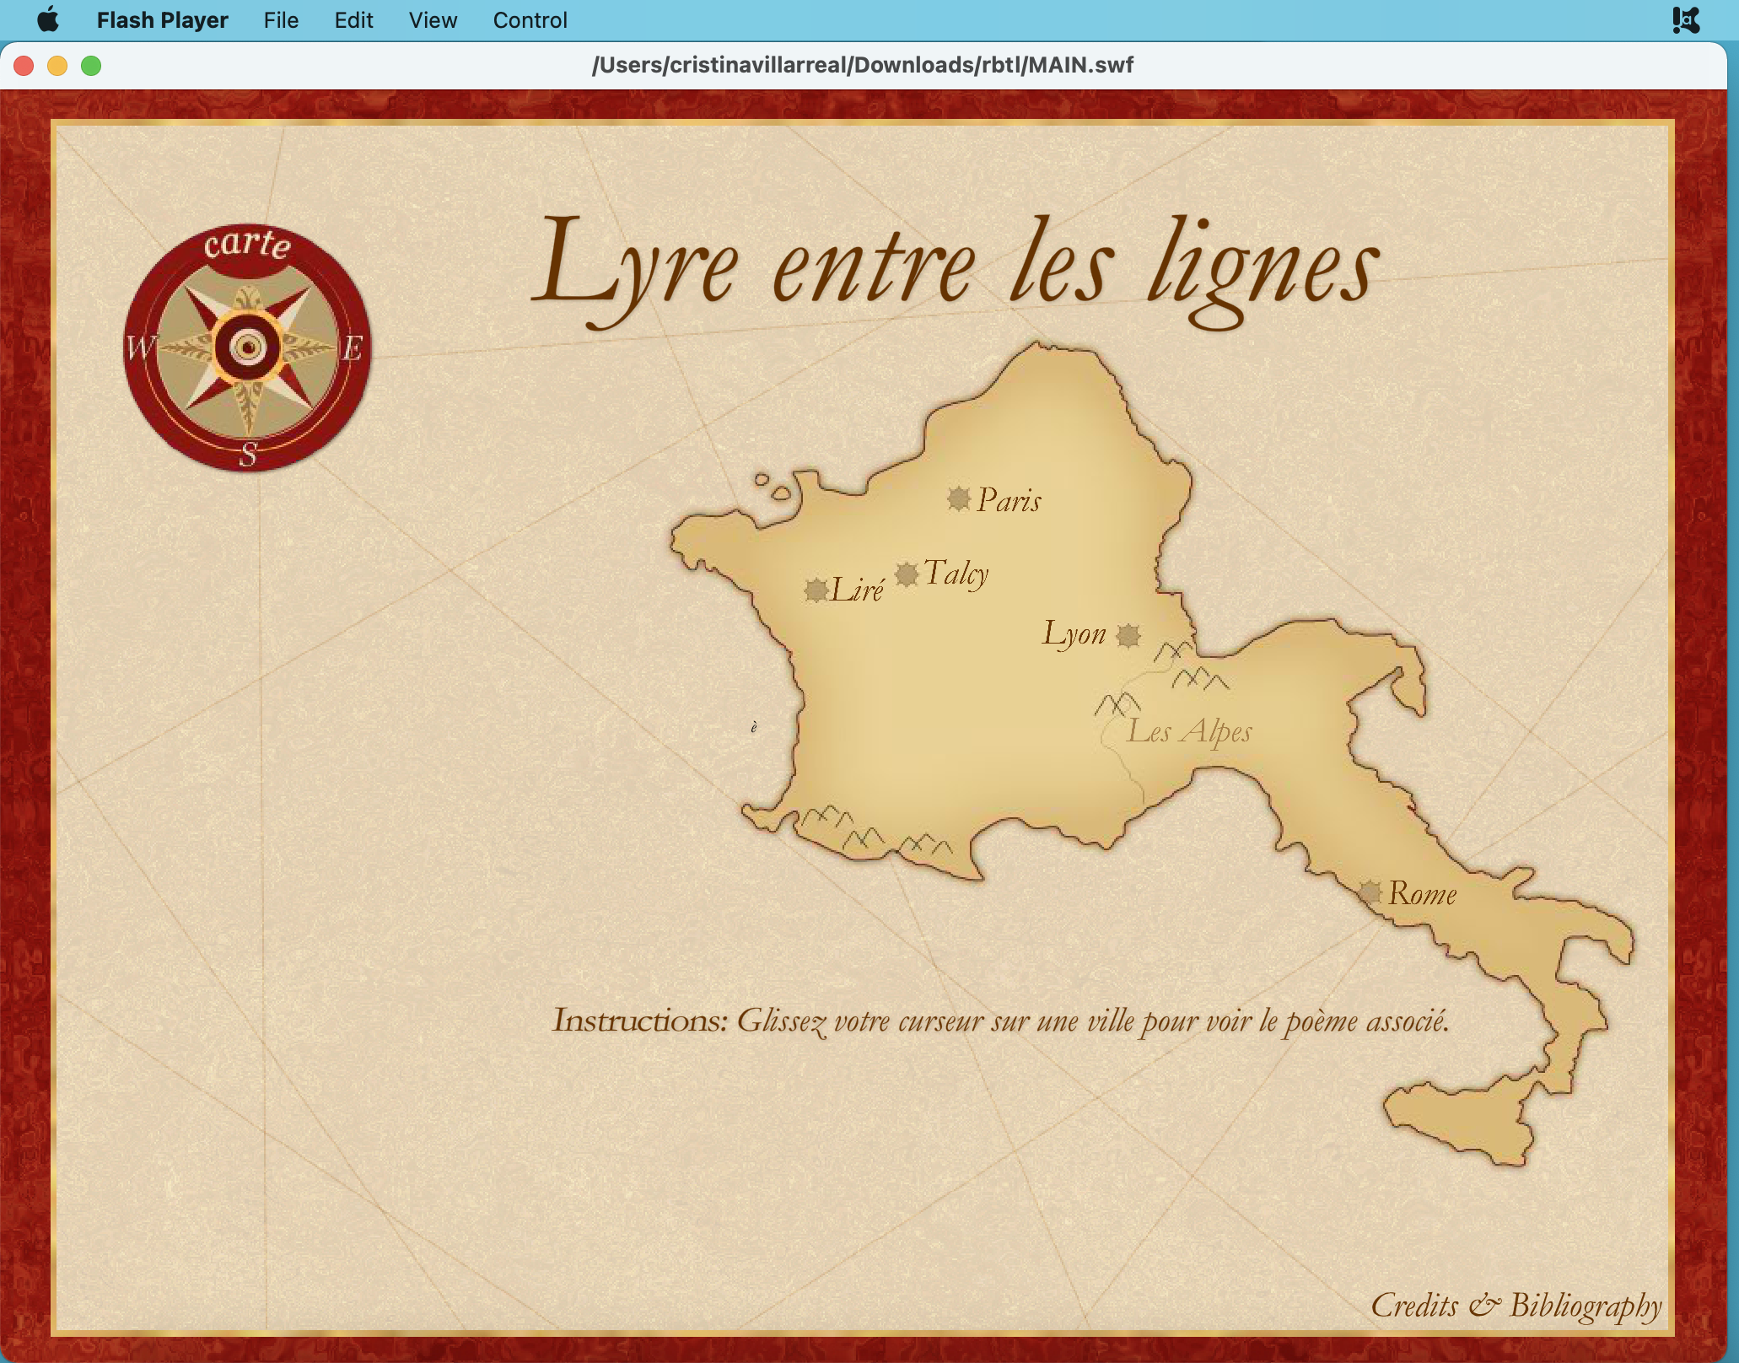This screenshot has height=1363, width=1739.
Task: Select the Liré city label
Action: 858,589
